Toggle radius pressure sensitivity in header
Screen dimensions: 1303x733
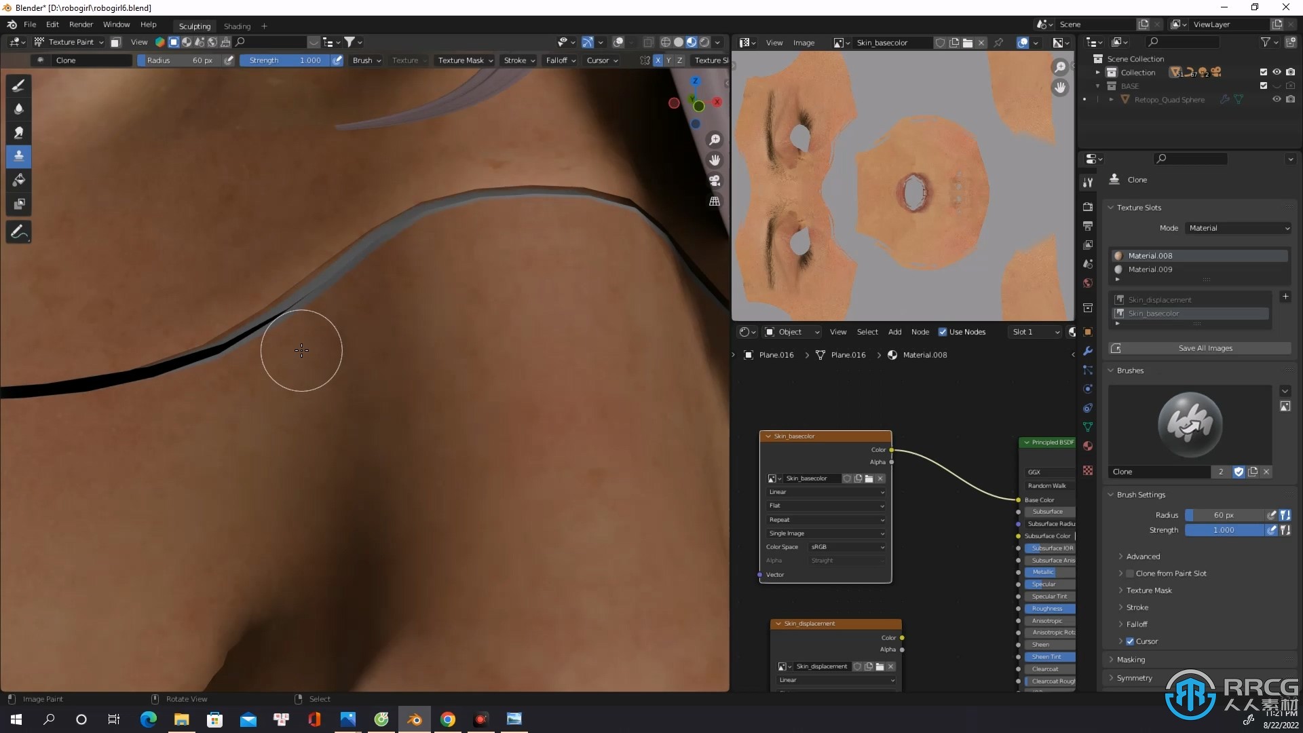(x=229, y=60)
